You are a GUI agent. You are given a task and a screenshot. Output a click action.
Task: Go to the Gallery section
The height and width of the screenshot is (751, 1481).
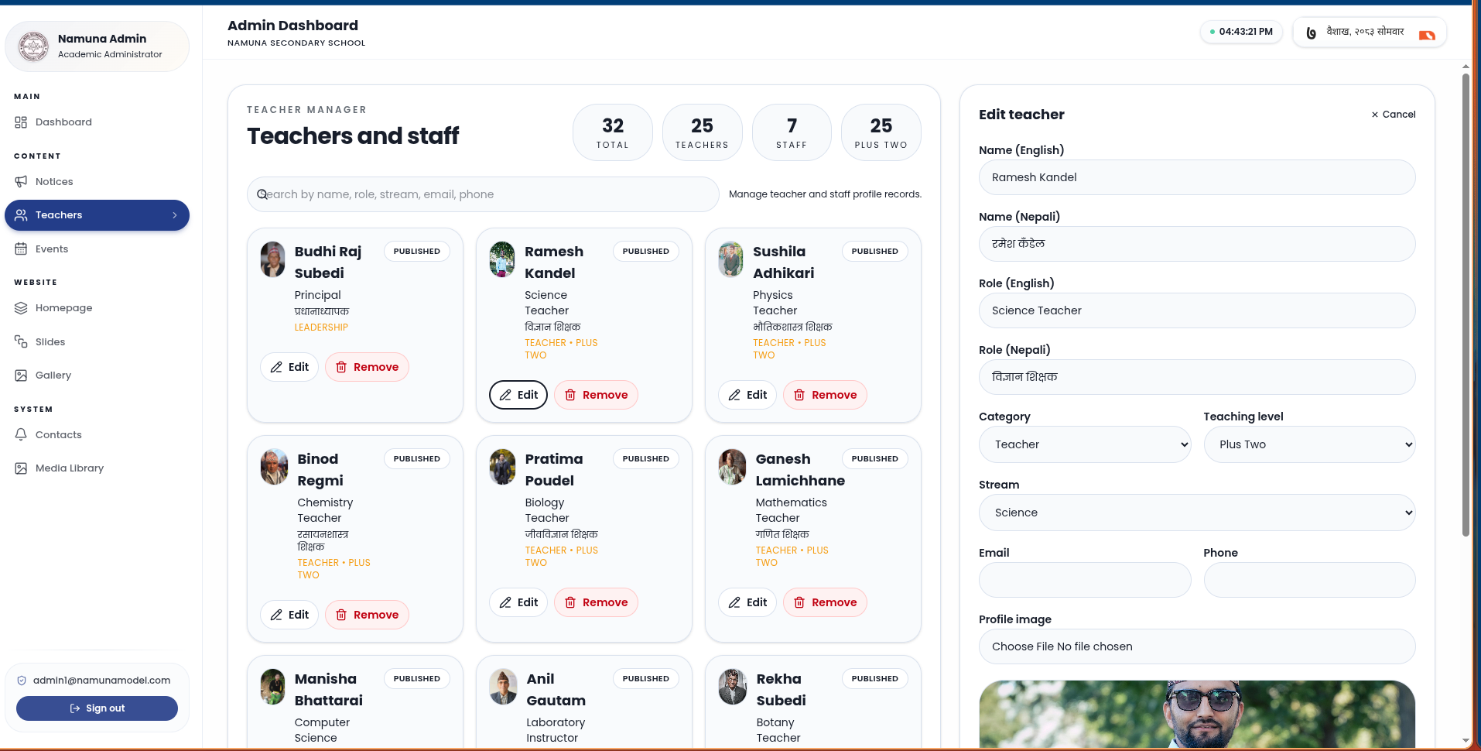[x=53, y=375]
